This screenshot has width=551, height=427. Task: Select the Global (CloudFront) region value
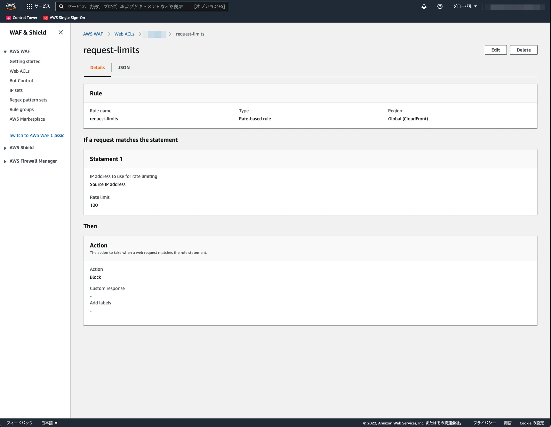tap(408, 119)
